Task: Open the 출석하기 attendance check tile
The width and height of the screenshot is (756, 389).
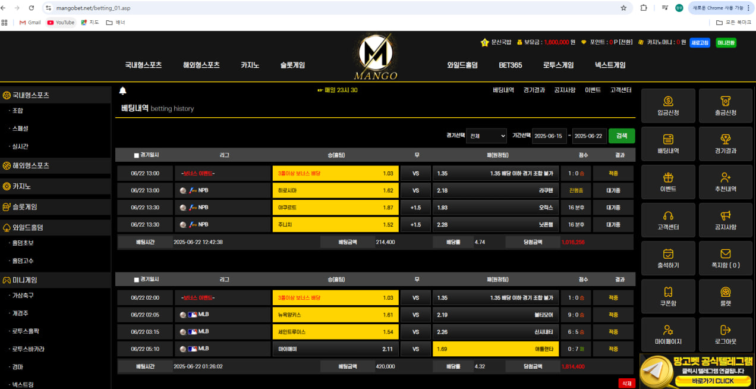Action: click(x=668, y=259)
